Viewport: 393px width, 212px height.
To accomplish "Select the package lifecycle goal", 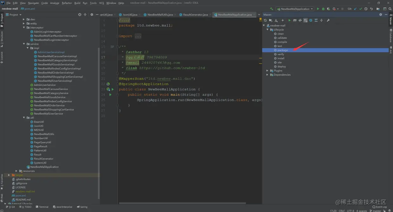I will pyautogui.click(x=282, y=50).
